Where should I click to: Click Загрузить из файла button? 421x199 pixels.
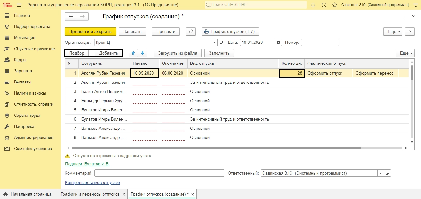tap(178, 53)
